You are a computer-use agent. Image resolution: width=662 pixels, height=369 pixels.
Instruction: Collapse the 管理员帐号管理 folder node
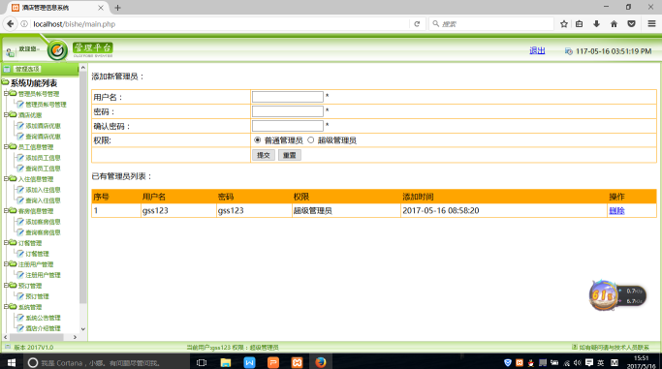pos(6,93)
